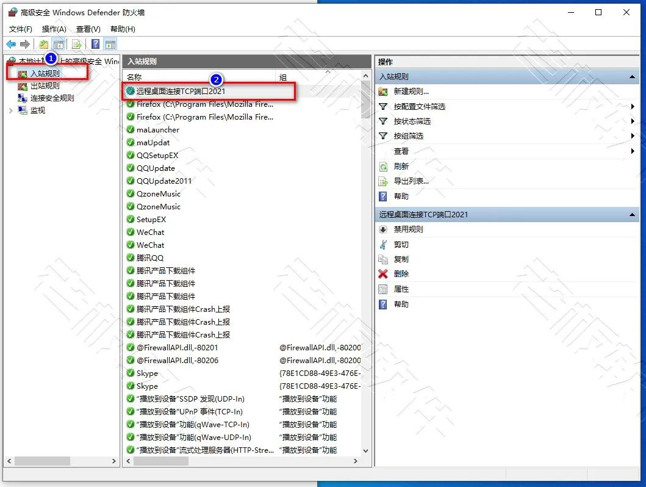Click the Up one level folder icon

tap(44, 44)
